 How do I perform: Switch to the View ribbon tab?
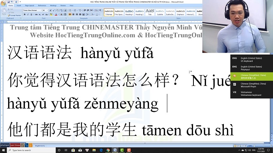coord(71,5)
